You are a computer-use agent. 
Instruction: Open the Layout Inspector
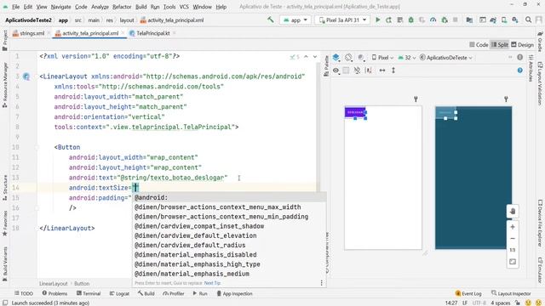pos(511,293)
